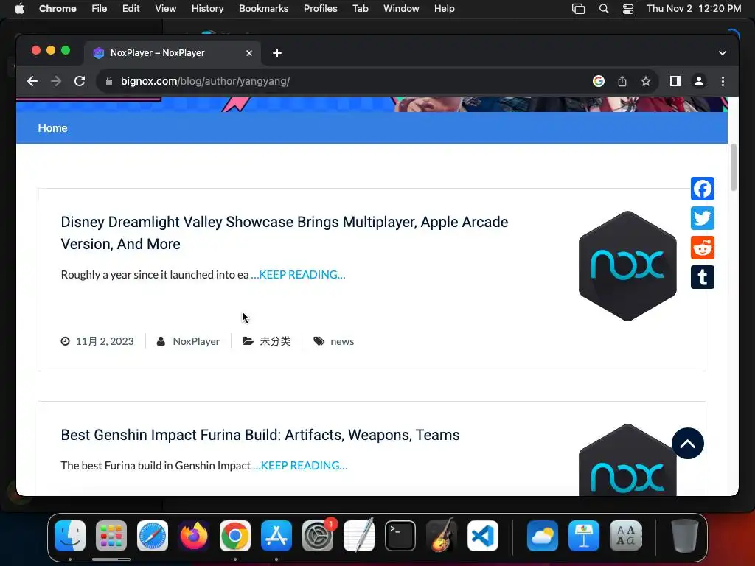
Task: Open the Profiles menu
Action: point(320,9)
